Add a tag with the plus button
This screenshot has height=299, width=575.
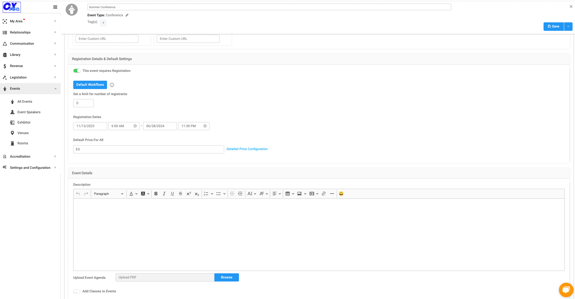pos(103,23)
